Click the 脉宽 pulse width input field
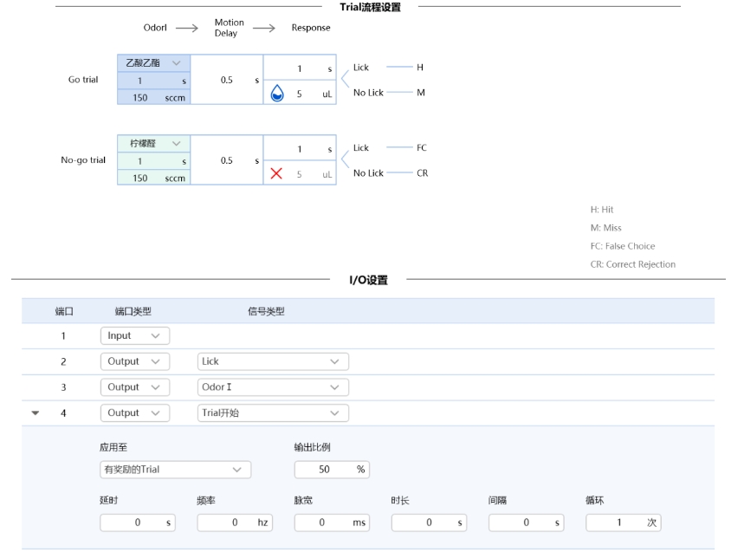 [x=331, y=523]
